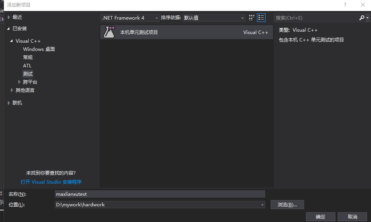Collapse the 已安装 node
Image resolution: width=371 pixels, height=222 pixels.
9,29
